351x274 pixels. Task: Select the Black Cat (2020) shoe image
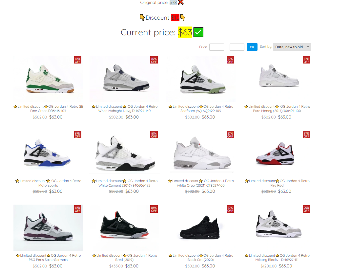201,228
